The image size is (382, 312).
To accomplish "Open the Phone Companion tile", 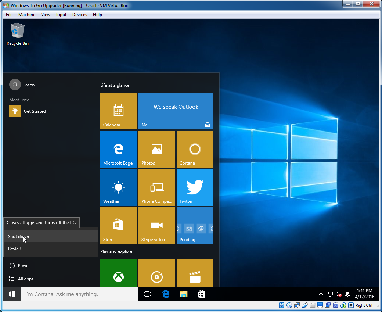I will [156, 187].
